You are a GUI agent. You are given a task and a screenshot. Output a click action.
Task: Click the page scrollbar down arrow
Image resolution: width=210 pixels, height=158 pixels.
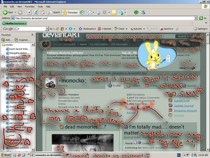[208, 150]
